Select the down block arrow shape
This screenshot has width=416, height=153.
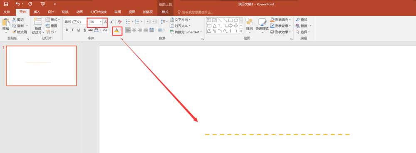point(236,26)
